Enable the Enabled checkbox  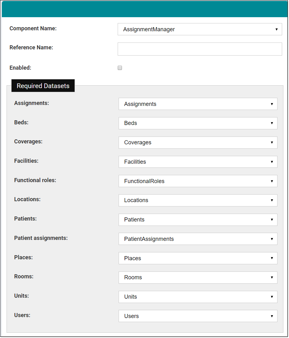click(120, 68)
